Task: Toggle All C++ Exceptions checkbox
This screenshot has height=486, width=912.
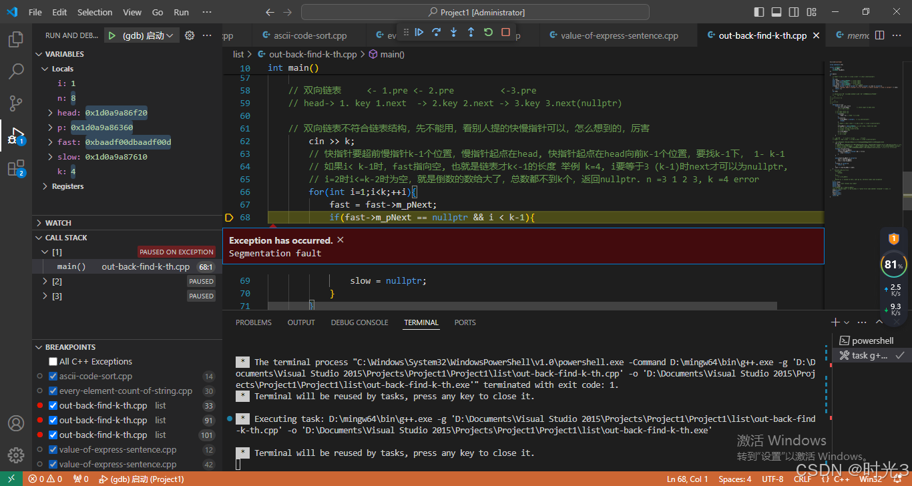Action: (x=53, y=361)
